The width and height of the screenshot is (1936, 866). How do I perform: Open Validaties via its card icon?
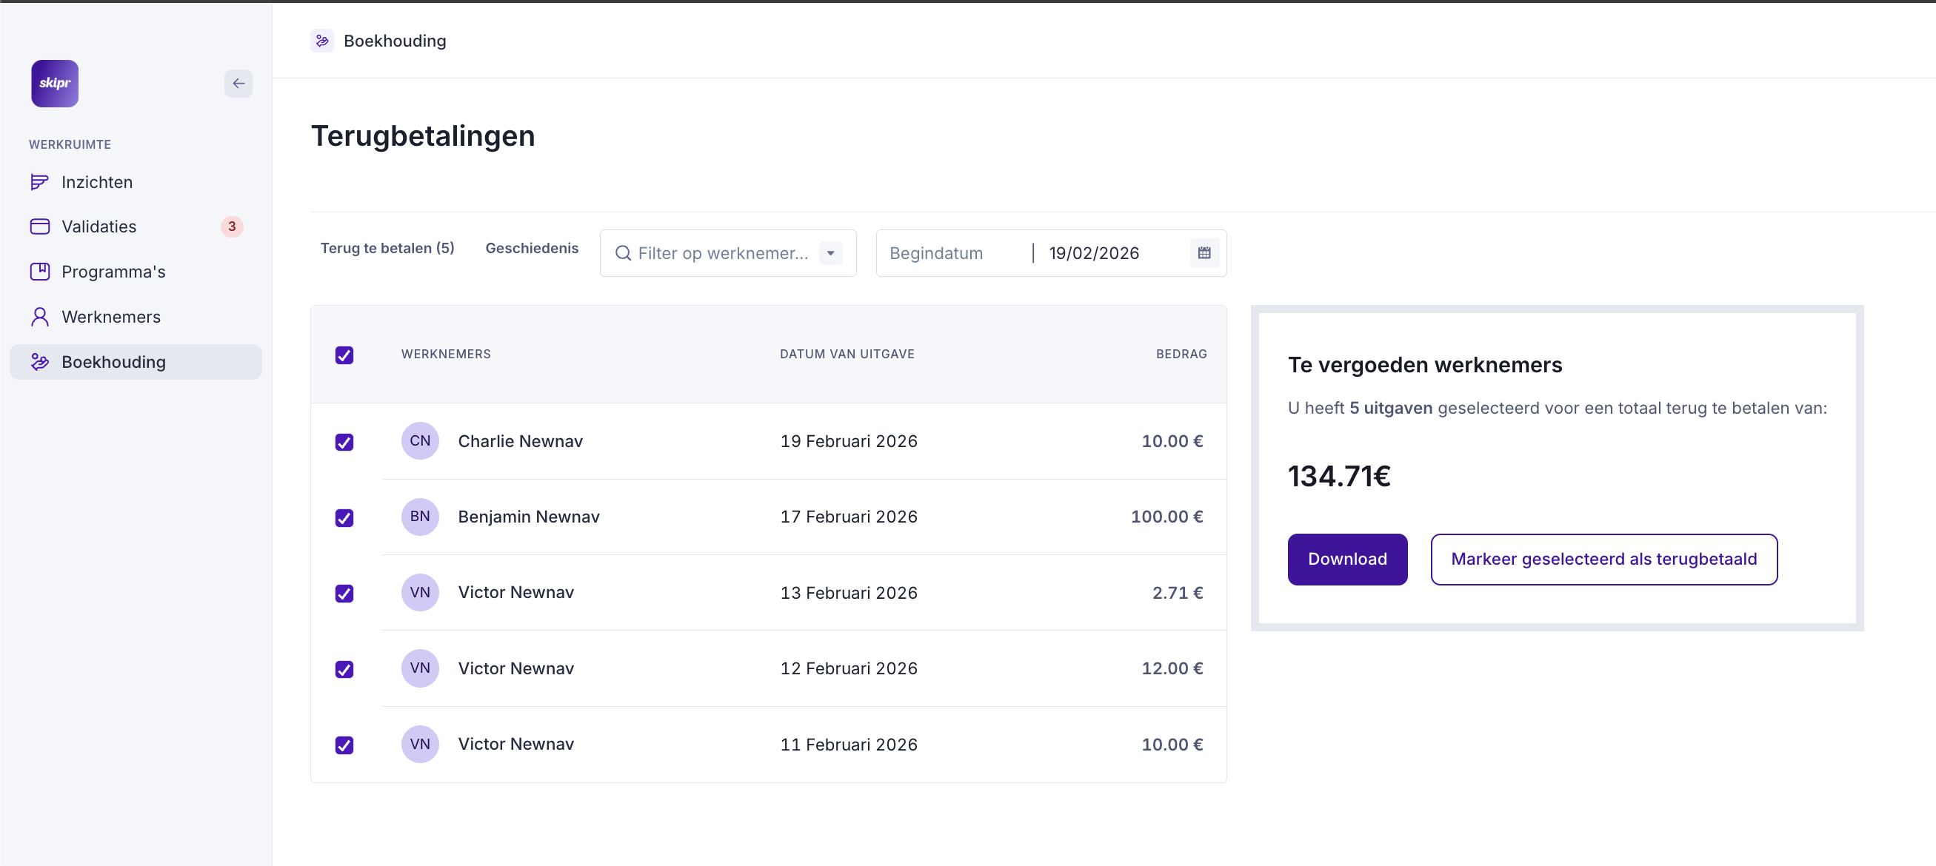pos(40,226)
